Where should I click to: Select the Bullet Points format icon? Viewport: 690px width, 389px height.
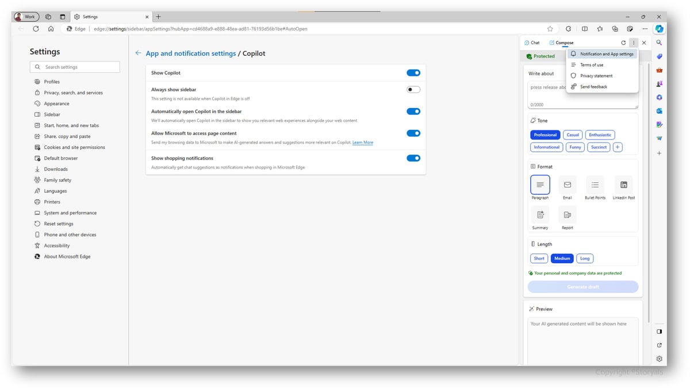[595, 184]
